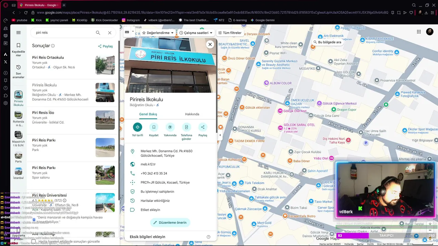Screen dimensions: 438x246
Task: Click the Yakınında nearby search icon
Action: click(x=170, y=127)
